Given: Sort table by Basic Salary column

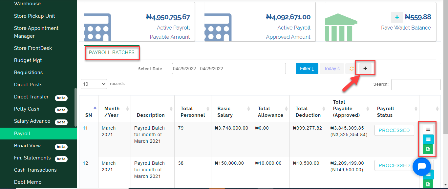Looking at the screenshot, I should [231, 109].
